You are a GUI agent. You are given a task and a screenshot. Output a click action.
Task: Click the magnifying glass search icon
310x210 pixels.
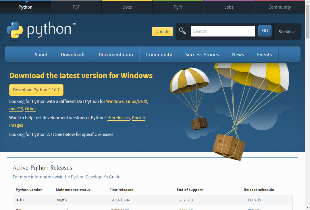click(182, 31)
